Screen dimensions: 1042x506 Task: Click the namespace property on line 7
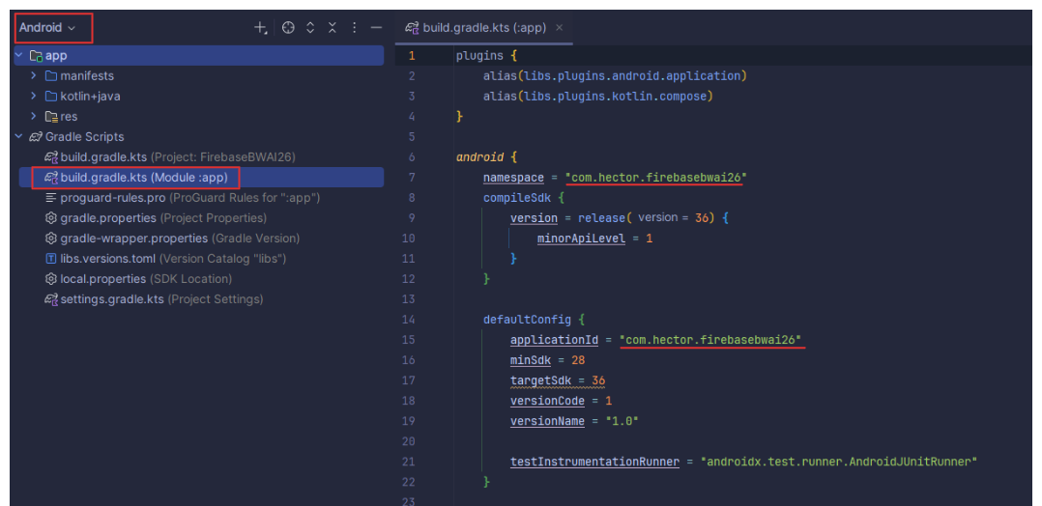(x=513, y=178)
